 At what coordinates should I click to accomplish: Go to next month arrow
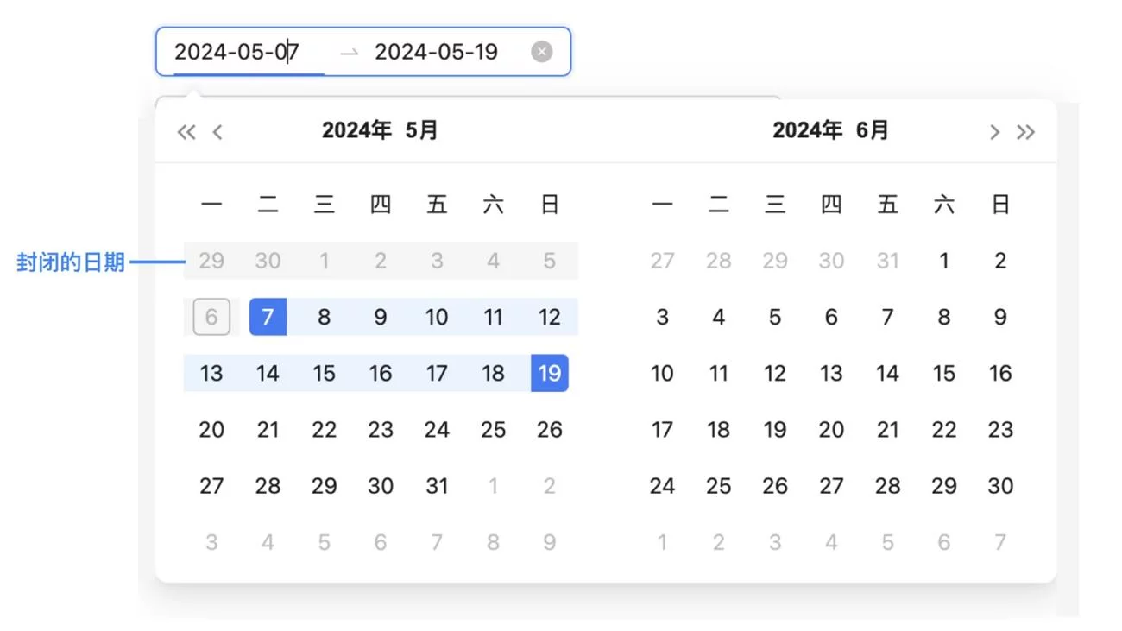pyautogui.click(x=994, y=132)
